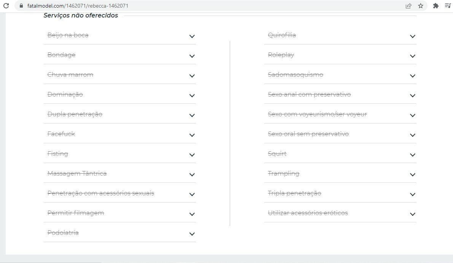
Task: Open the media control playlist icon
Action: pos(448,6)
